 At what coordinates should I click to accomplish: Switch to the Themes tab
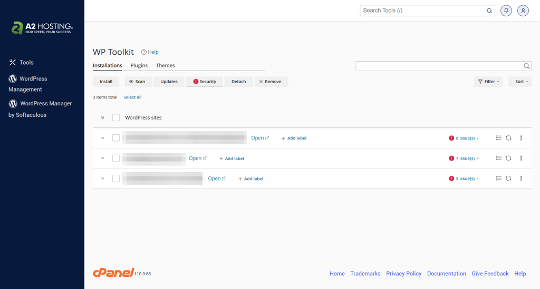(x=165, y=65)
